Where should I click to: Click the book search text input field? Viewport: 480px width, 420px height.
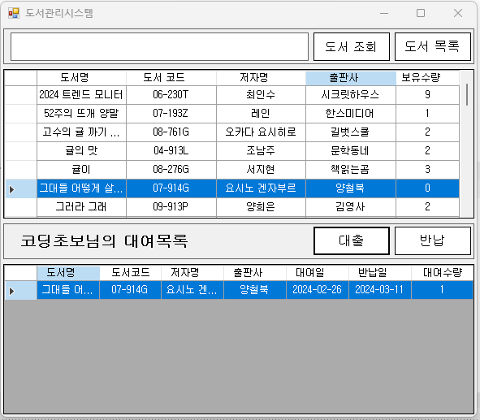click(x=159, y=47)
